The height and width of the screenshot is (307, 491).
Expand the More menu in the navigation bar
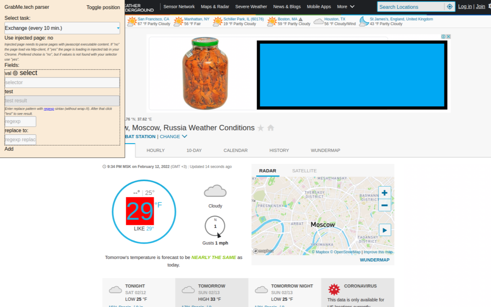coord(346,7)
